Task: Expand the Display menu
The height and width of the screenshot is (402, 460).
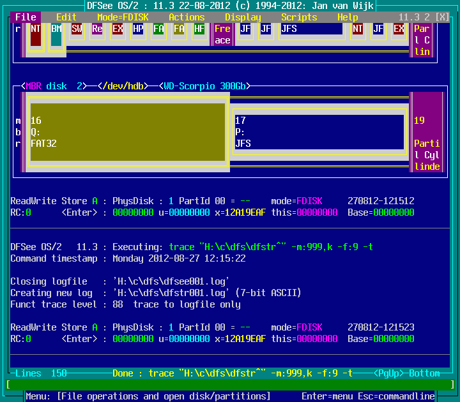Action: point(243,17)
